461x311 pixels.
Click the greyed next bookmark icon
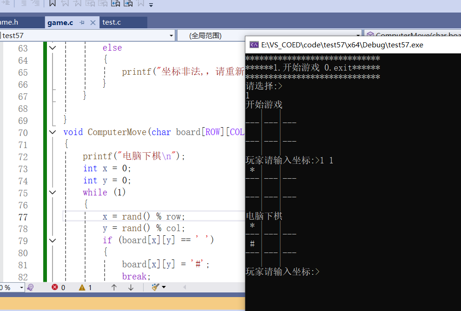pos(77,4)
